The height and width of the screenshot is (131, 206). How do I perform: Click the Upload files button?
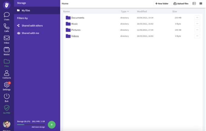point(181,4)
